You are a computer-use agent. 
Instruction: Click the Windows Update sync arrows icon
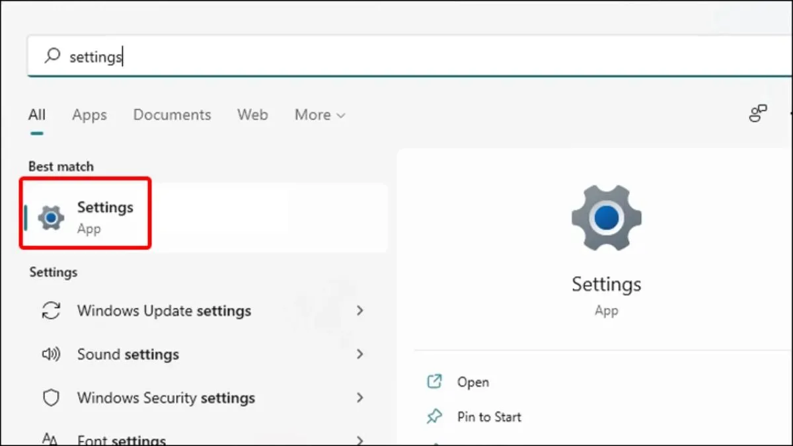(51, 311)
